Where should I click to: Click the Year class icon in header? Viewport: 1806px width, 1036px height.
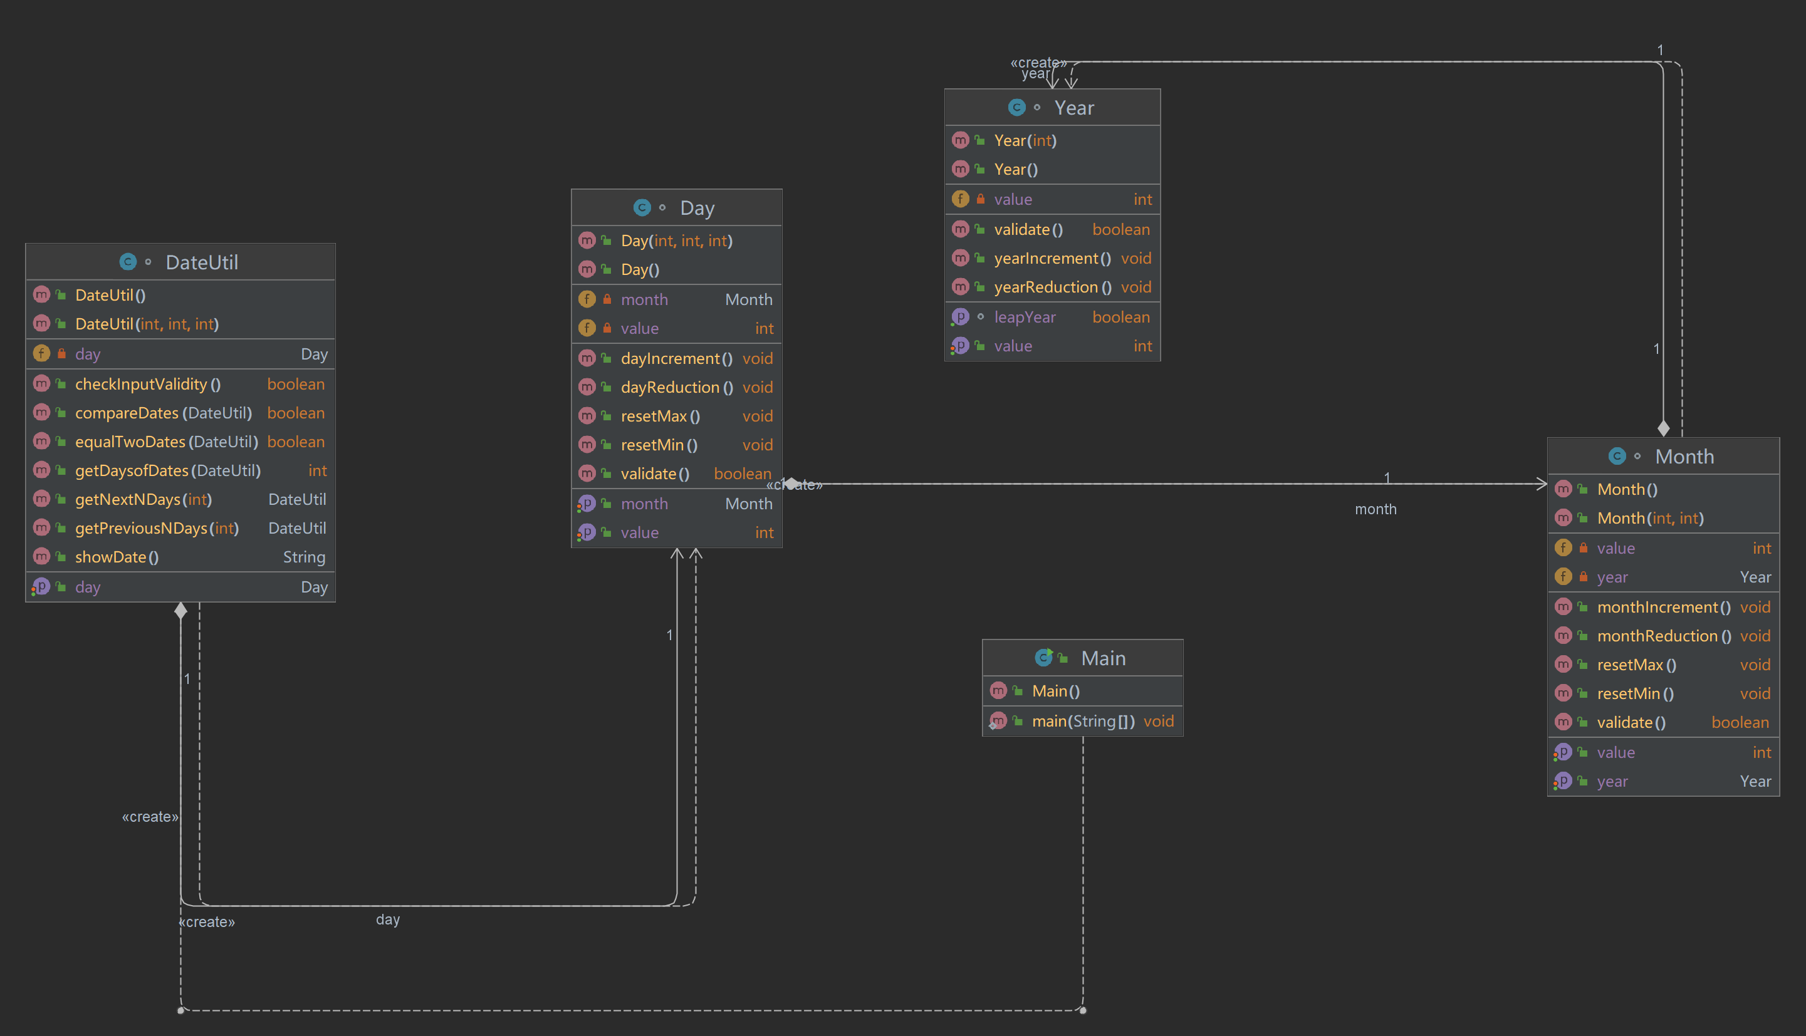point(1016,108)
